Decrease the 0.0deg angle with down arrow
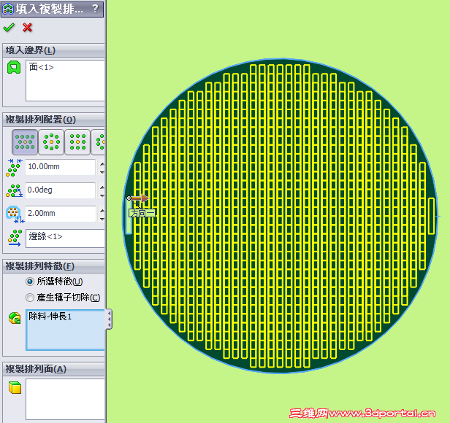450x423 pixels. point(102,195)
